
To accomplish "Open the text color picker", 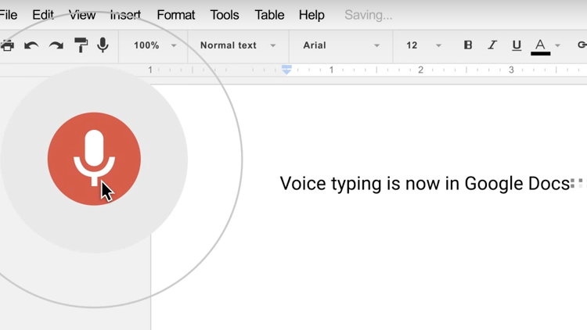I will coord(540,47).
